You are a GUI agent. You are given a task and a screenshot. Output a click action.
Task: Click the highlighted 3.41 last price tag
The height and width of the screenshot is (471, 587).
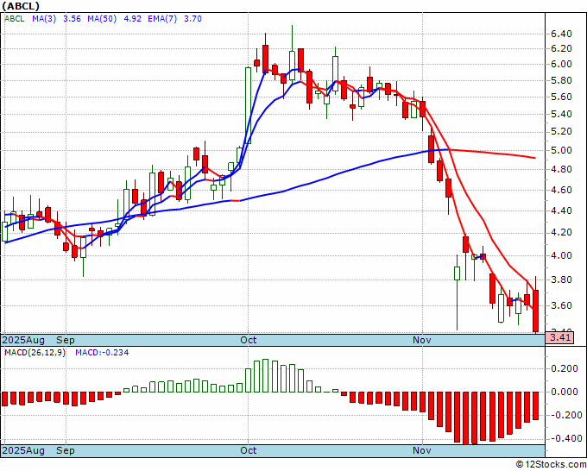[559, 337]
